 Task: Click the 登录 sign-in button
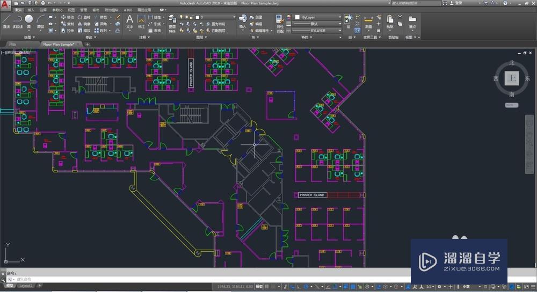pyautogui.click(x=458, y=3)
